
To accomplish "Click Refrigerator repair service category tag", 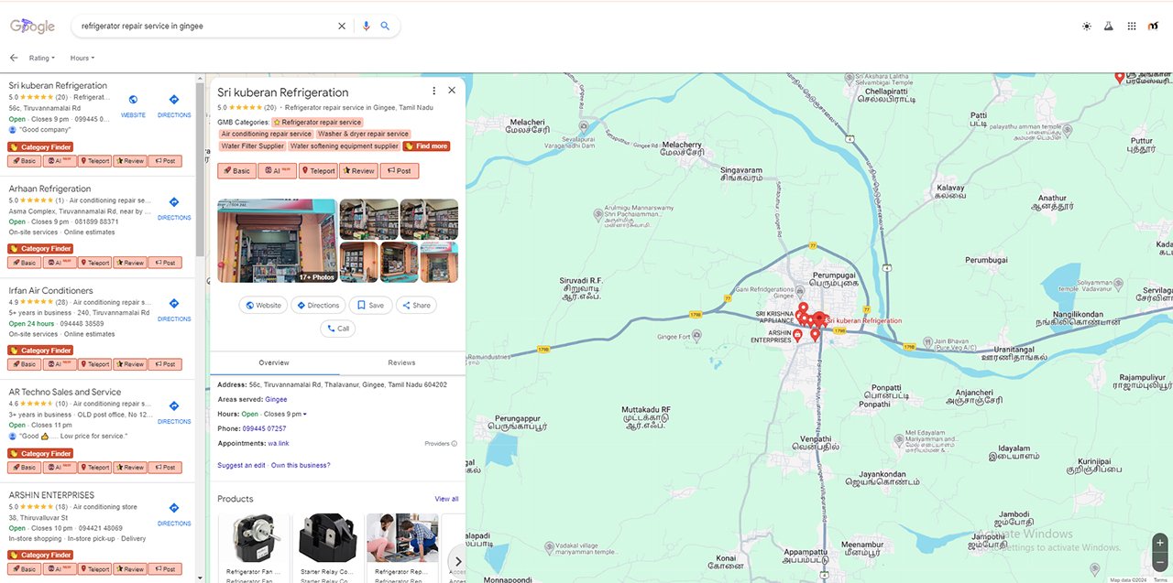I will (x=317, y=122).
